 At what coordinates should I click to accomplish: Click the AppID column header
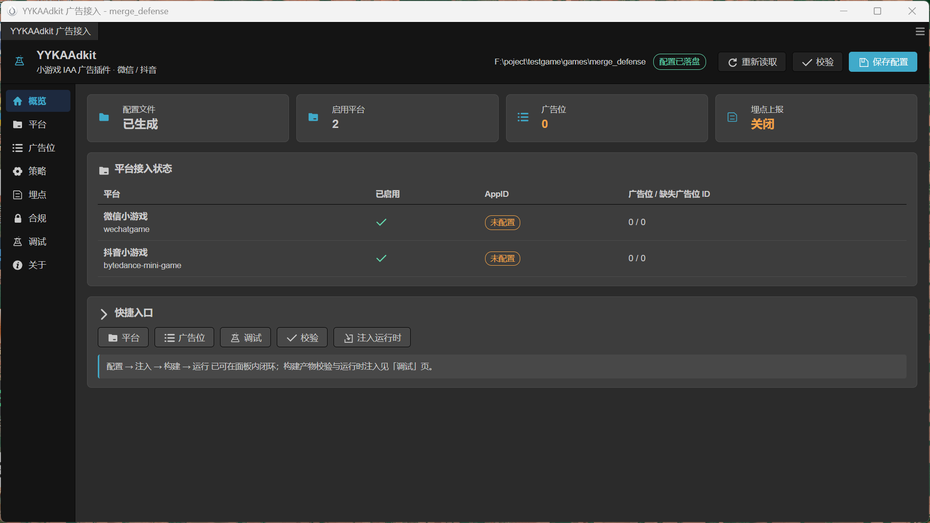click(x=497, y=194)
